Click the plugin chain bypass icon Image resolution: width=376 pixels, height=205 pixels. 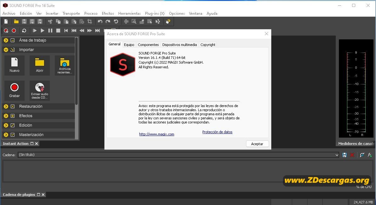coord(362,155)
